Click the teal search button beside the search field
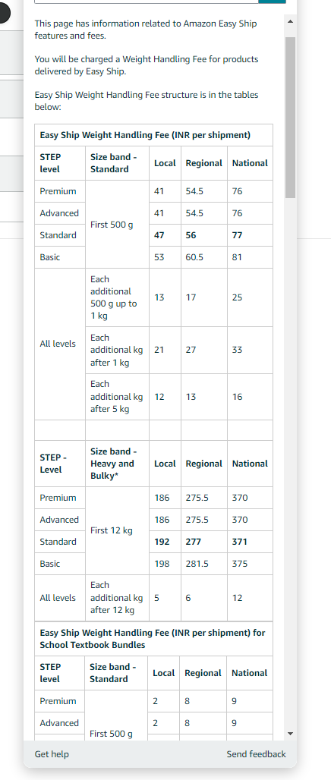Screen dimensions: 331x780 coord(273,2)
